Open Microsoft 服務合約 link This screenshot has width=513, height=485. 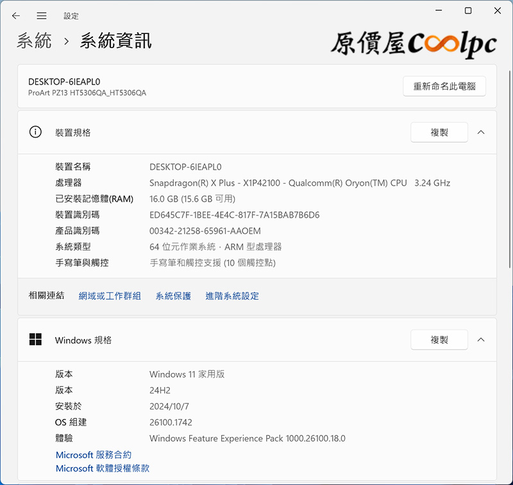click(94, 455)
